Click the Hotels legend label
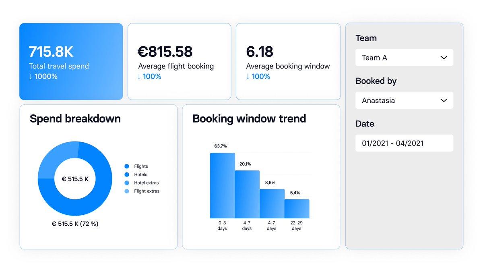The image size is (483, 272). tap(141, 174)
